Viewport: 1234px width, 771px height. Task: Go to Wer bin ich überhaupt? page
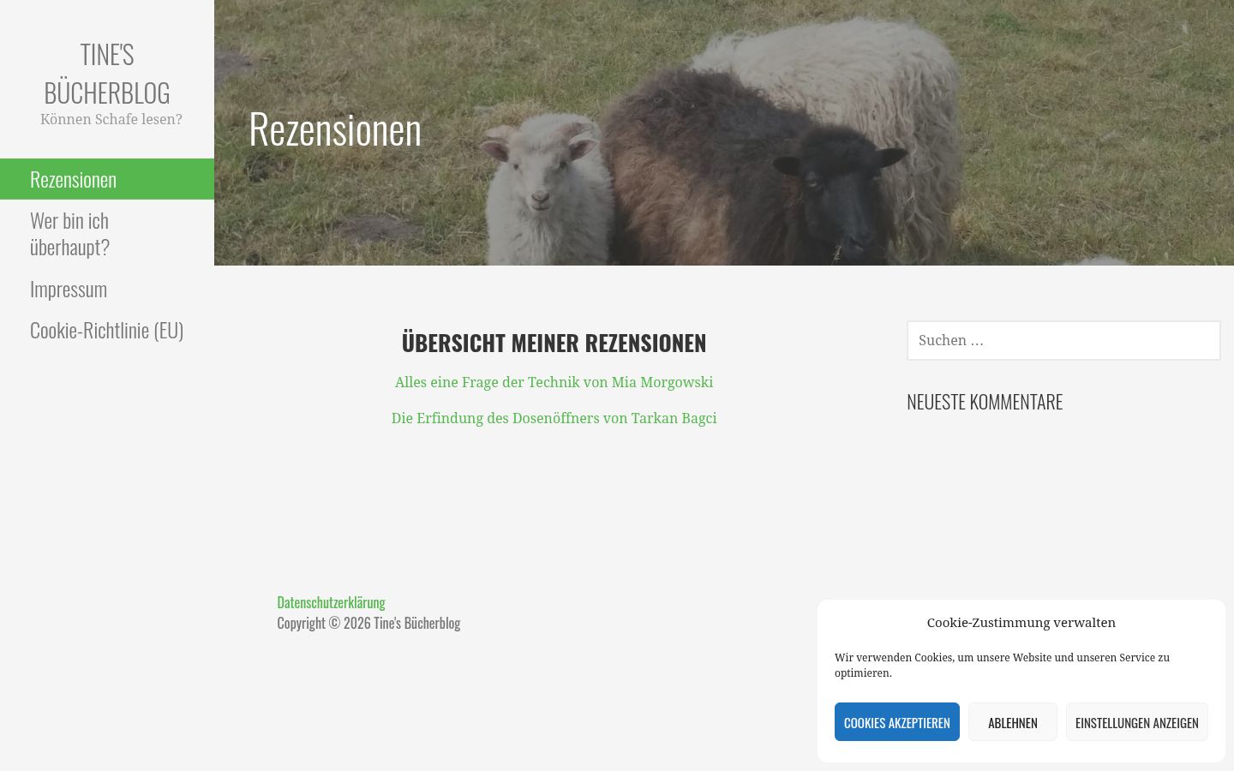pyautogui.click(x=107, y=234)
